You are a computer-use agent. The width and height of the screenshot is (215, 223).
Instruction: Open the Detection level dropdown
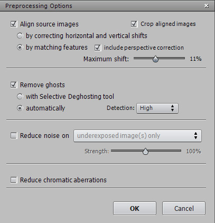[x=157, y=108]
